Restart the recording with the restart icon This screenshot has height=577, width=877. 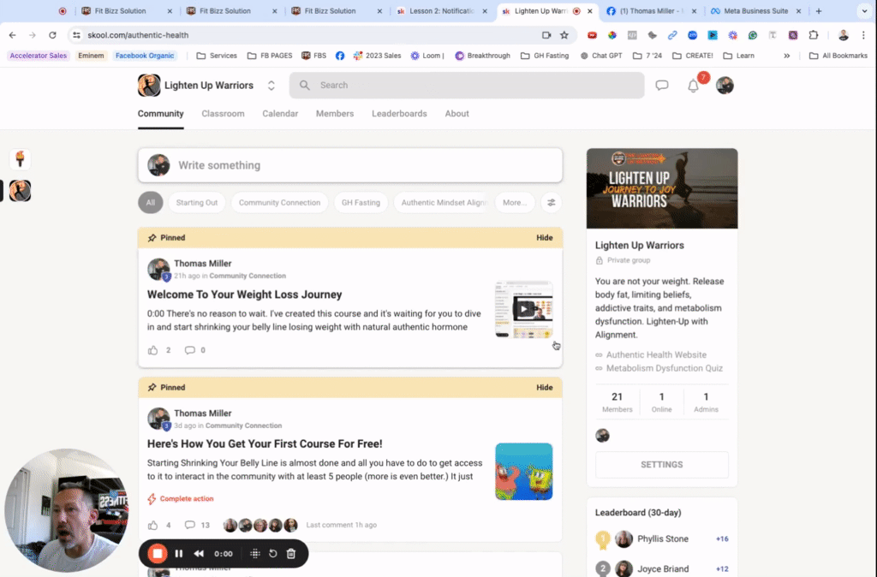(x=272, y=553)
